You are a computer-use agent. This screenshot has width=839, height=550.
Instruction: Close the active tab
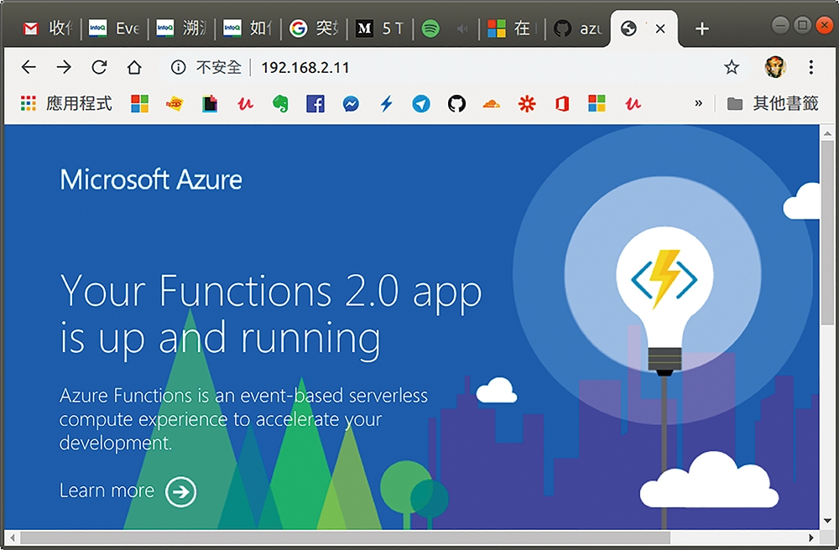click(x=660, y=29)
